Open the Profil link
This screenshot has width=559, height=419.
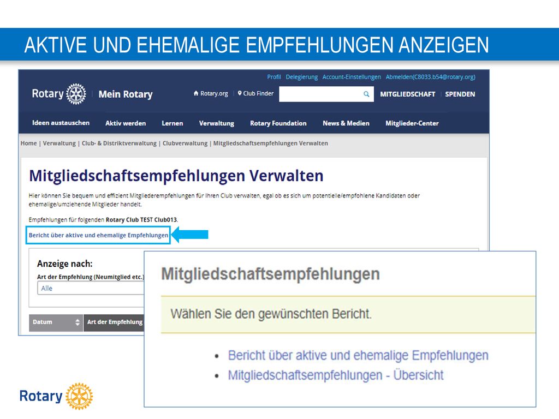click(x=274, y=77)
